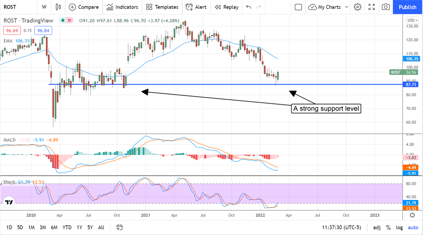
Task: Select the 6M time range
Action: 54,227
